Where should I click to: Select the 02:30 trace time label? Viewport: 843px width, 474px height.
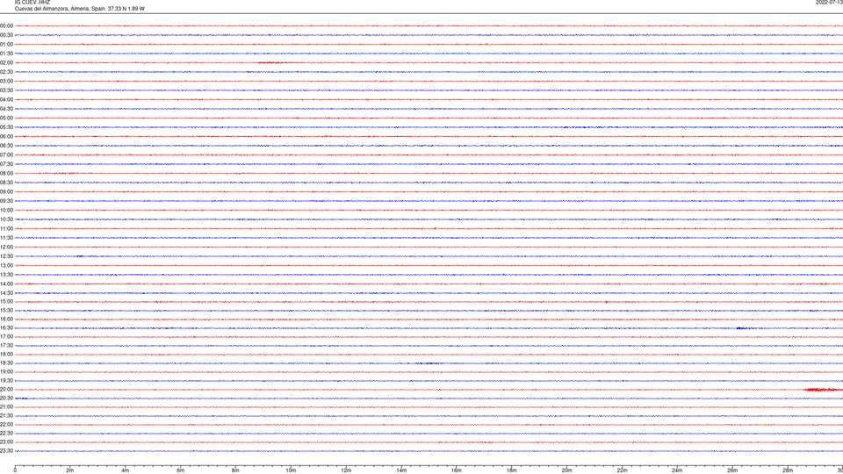click(6, 71)
